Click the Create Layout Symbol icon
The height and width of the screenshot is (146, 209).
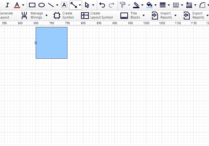(x=85, y=15)
